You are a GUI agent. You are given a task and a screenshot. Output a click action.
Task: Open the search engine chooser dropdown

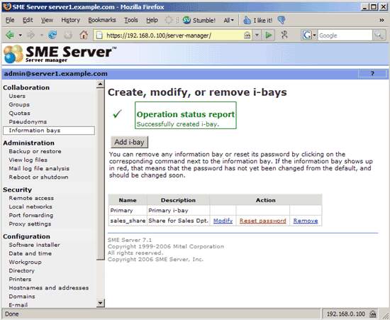(x=314, y=35)
